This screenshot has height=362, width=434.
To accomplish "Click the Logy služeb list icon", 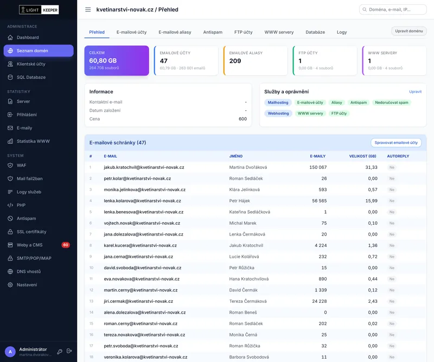I will pos(10,192).
